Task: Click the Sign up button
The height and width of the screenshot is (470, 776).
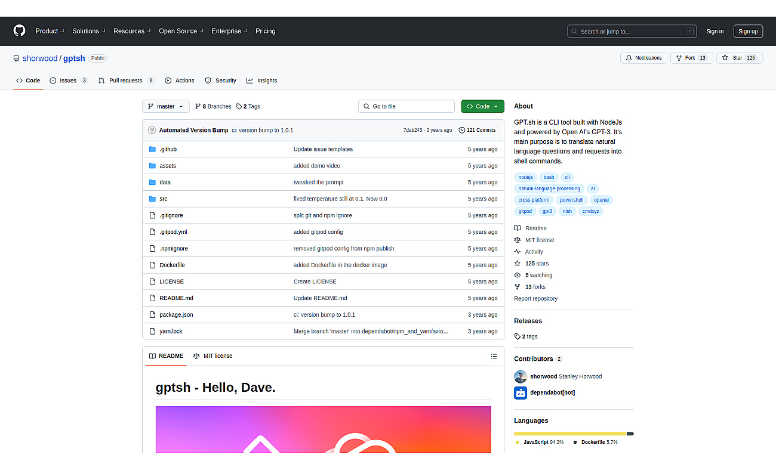Action: [x=748, y=32]
